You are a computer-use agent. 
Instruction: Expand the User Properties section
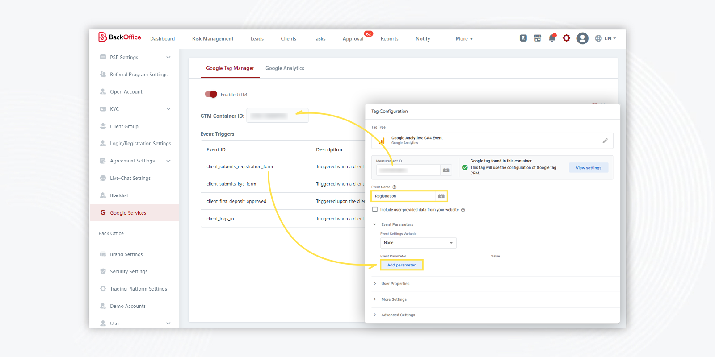pos(375,284)
